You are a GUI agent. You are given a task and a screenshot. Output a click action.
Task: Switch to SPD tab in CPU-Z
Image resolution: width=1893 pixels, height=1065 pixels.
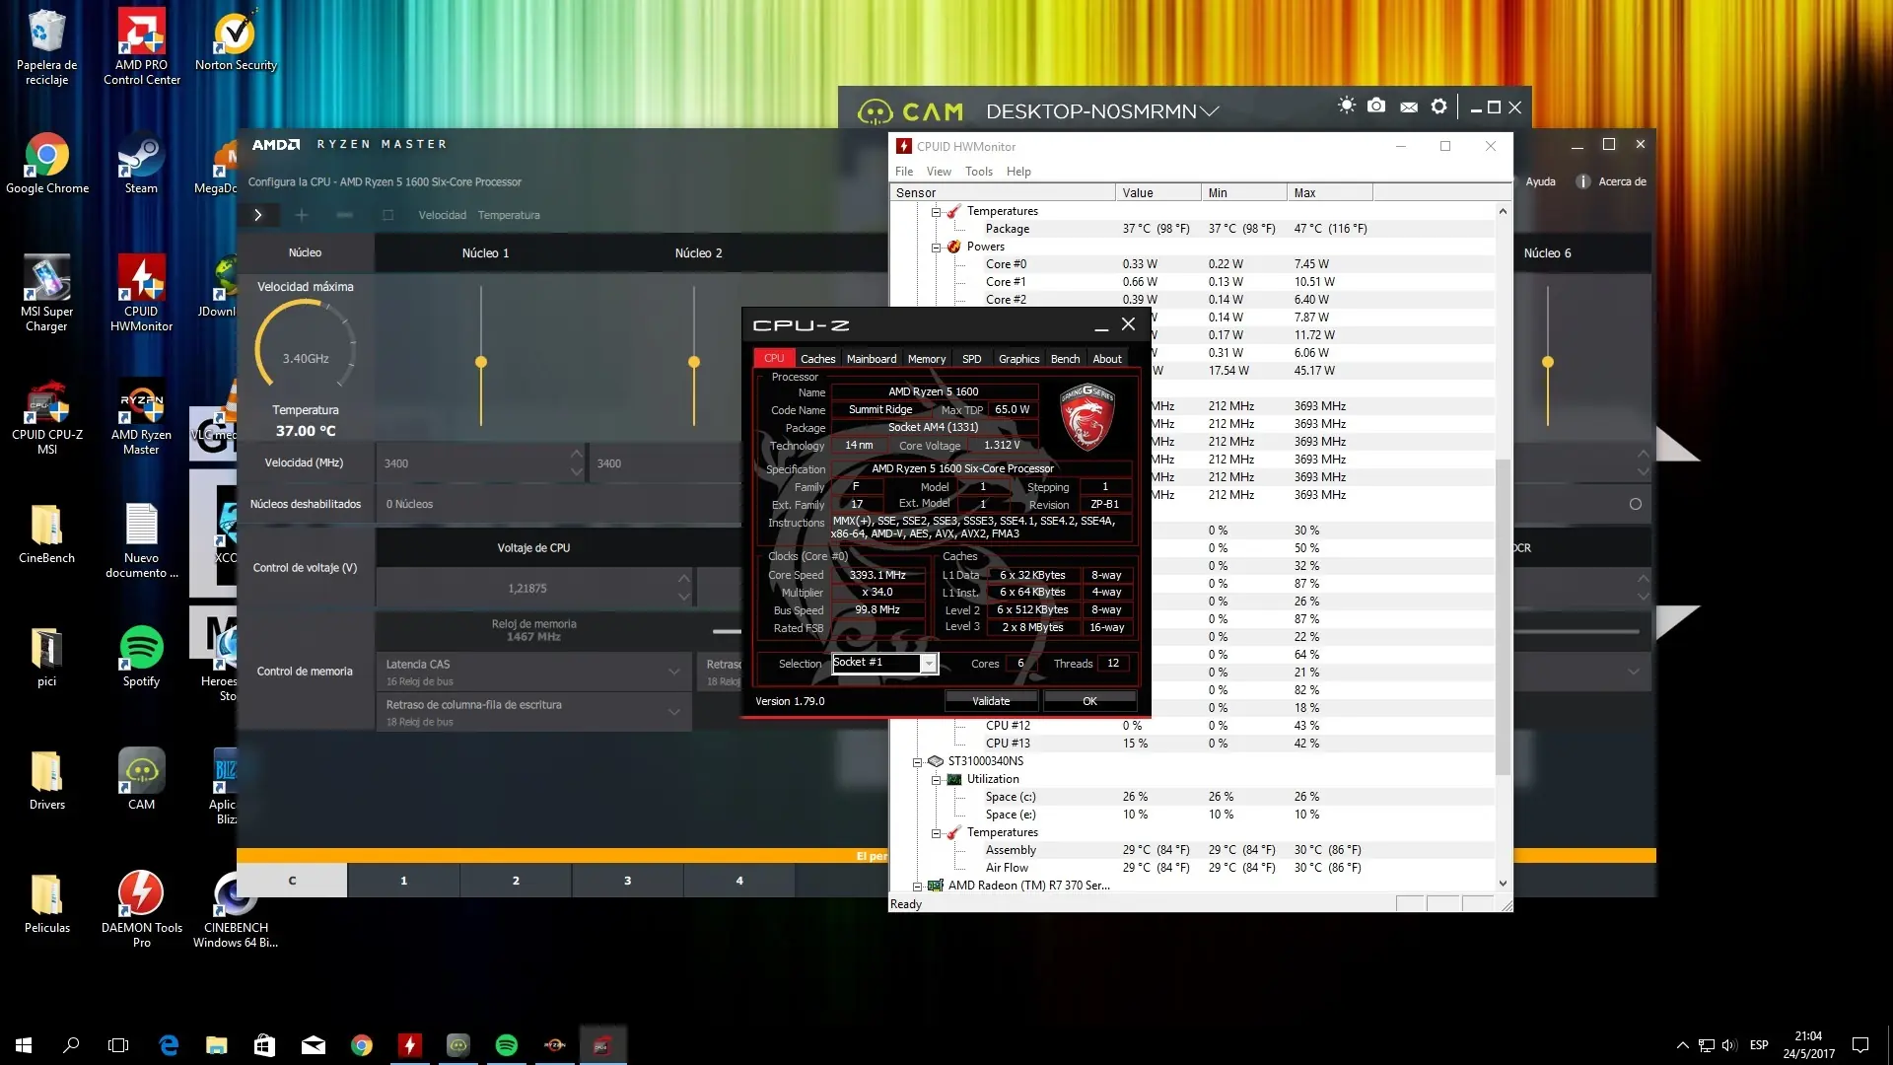[972, 359]
